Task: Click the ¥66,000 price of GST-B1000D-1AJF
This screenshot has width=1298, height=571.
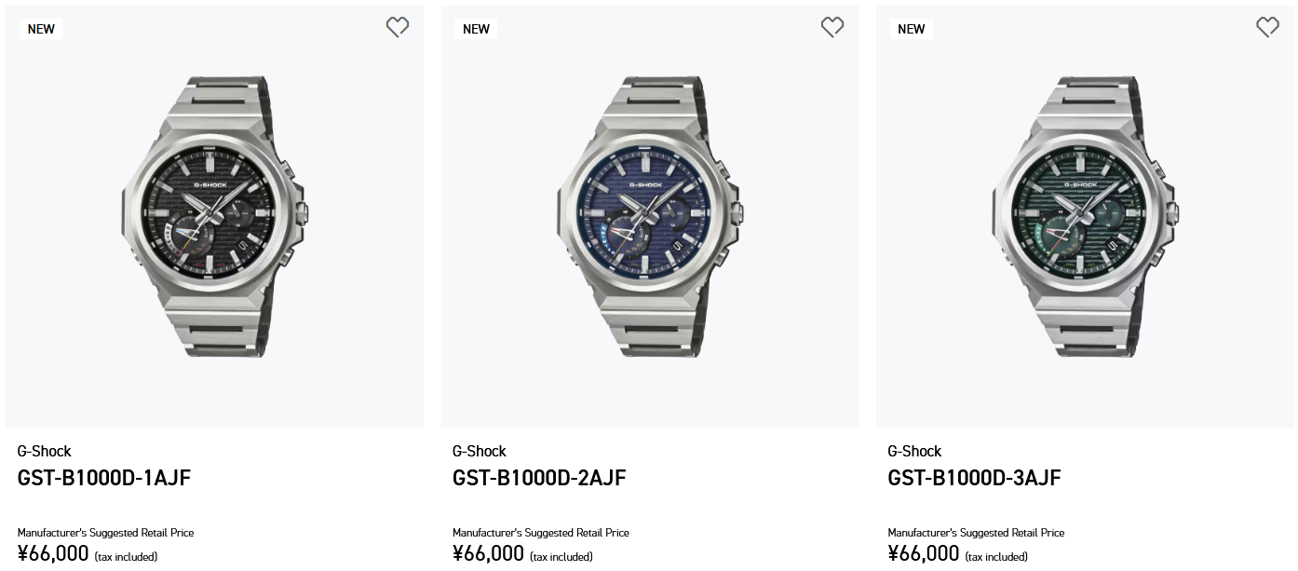Action: coord(53,554)
